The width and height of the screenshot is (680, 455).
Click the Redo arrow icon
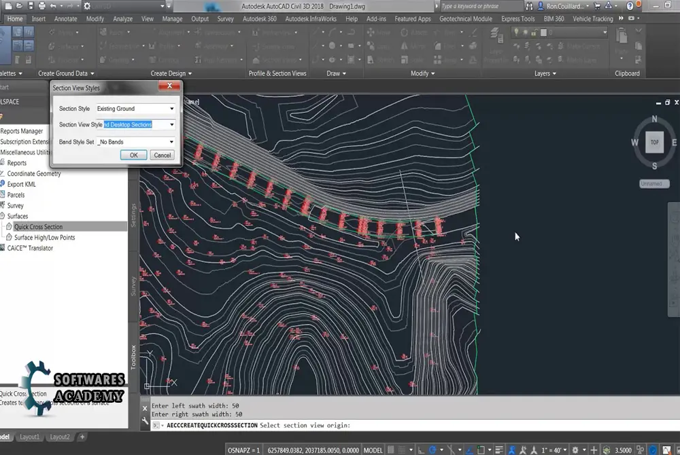pyautogui.click(x=69, y=6)
